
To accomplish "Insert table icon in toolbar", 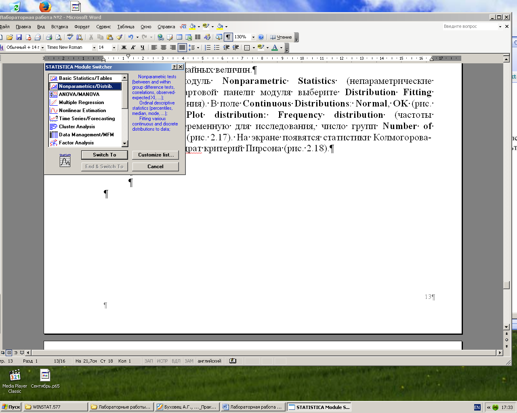I will [179, 37].
